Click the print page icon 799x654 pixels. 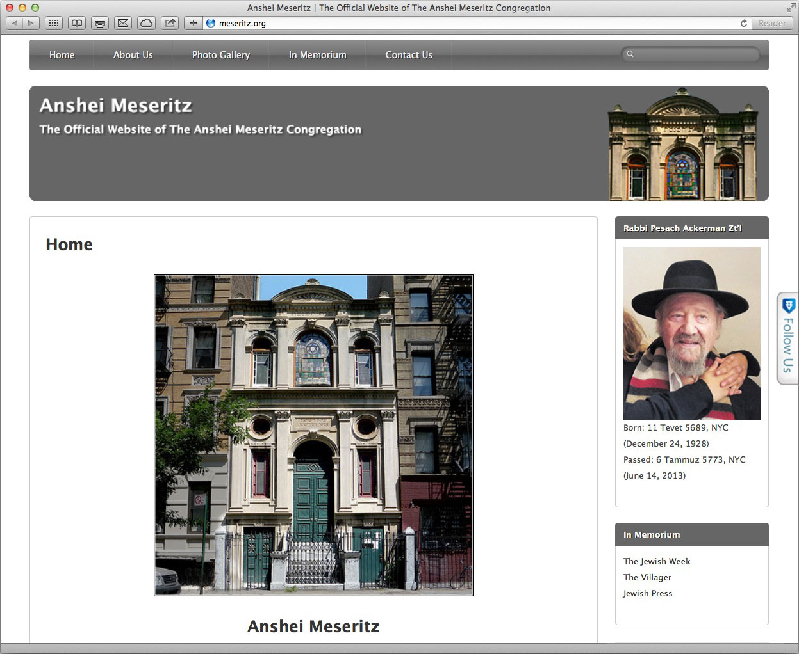(x=100, y=23)
